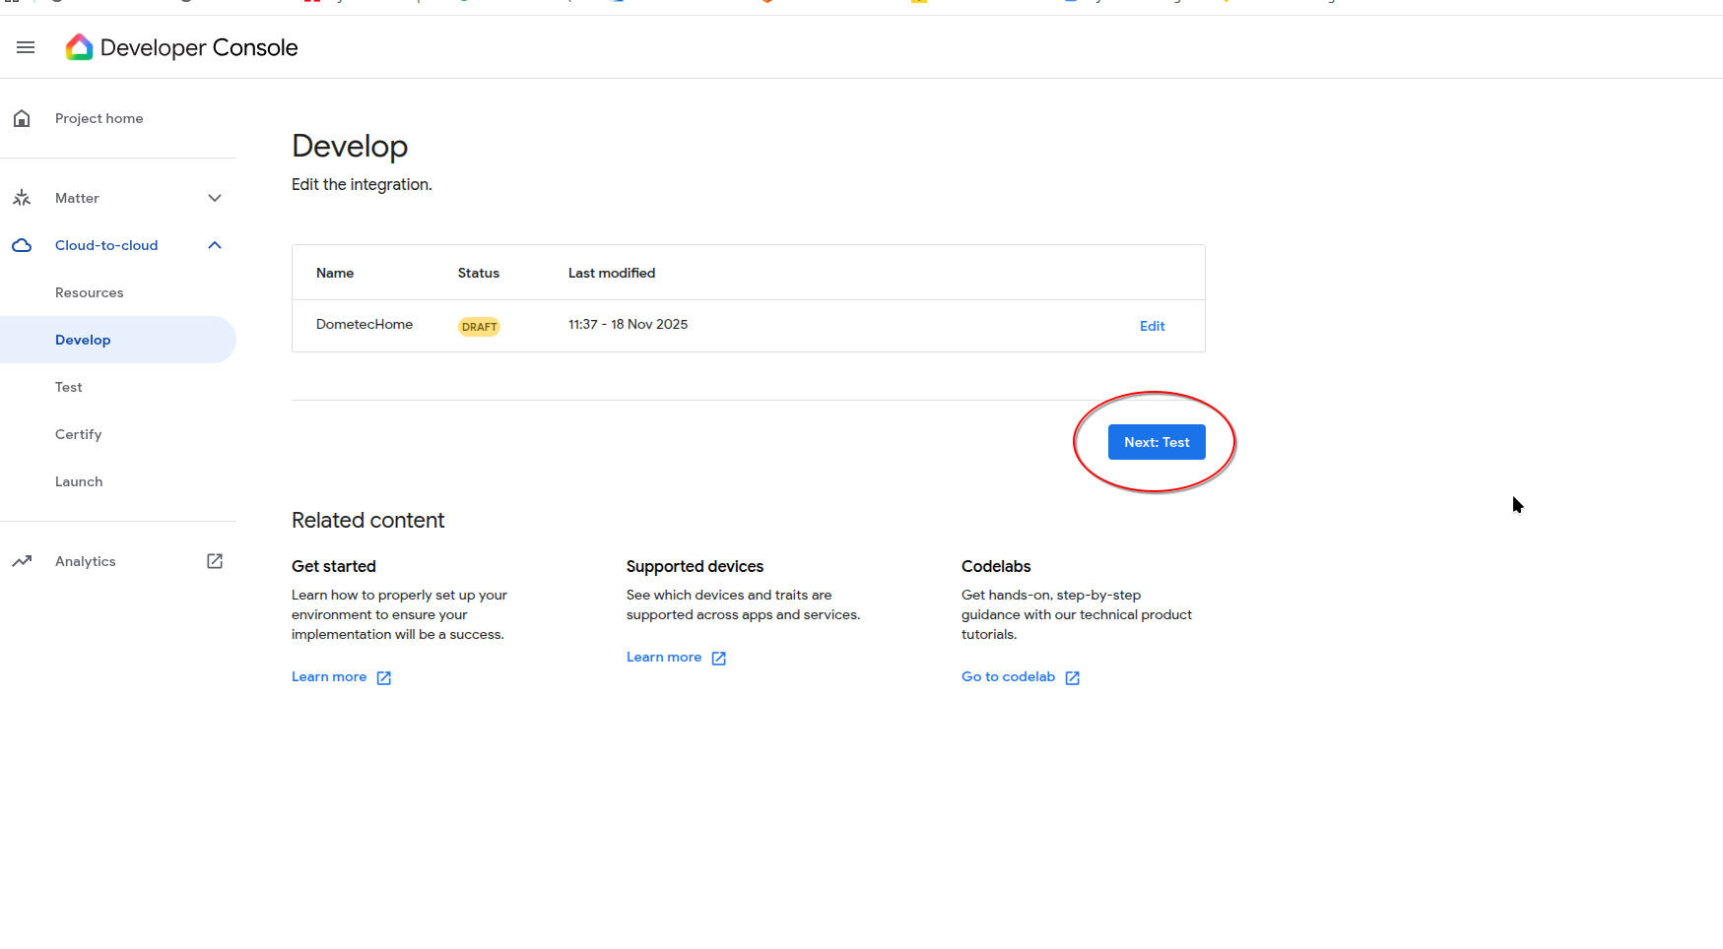Collapse the Cloud-to-cloud section chevron
Viewport: 1723px width, 949px height.
click(x=215, y=245)
